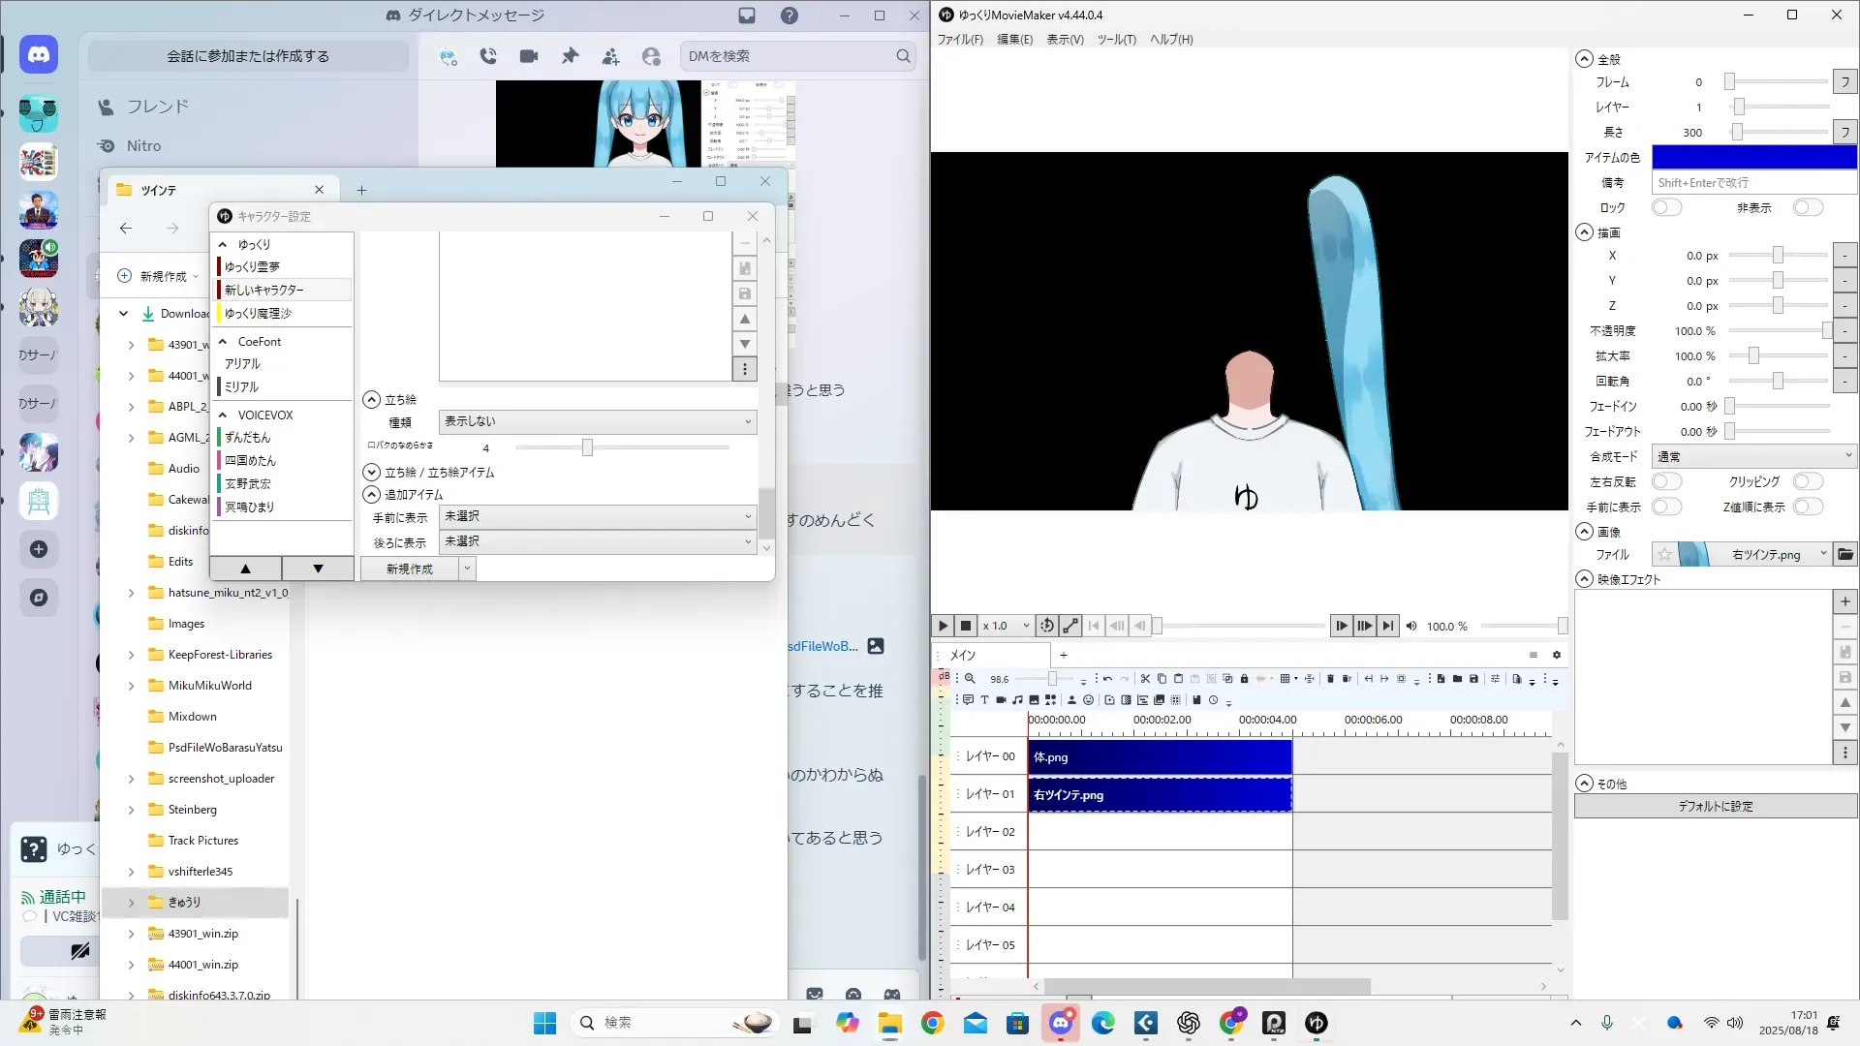
Task: Add a text item with the T icon
Action: pyautogui.click(x=984, y=699)
